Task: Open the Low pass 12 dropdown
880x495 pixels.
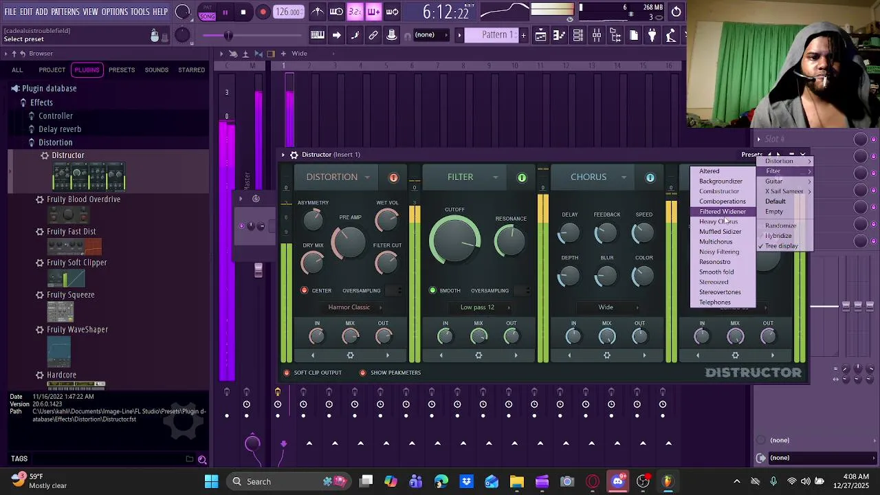Action: [481, 307]
